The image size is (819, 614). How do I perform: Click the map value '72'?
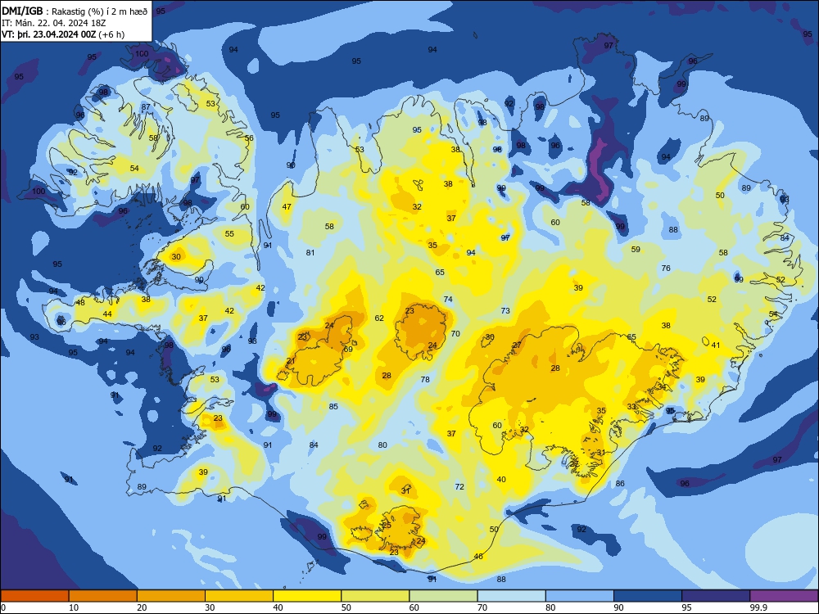pyautogui.click(x=459, y=486)
